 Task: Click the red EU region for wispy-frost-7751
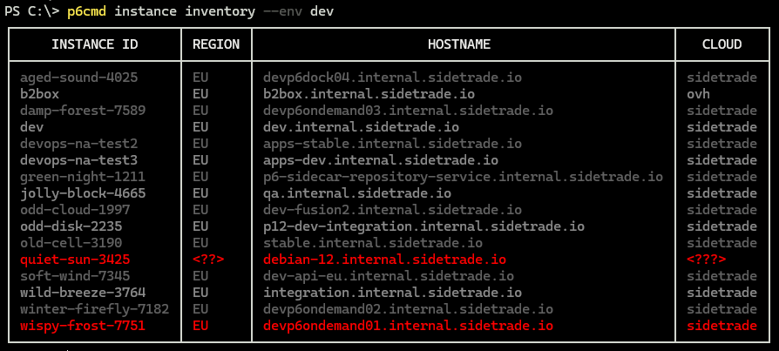200,326
